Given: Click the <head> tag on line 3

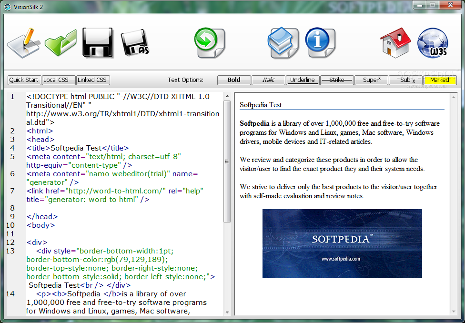Looking at the screenshot, I should point(40,140).
